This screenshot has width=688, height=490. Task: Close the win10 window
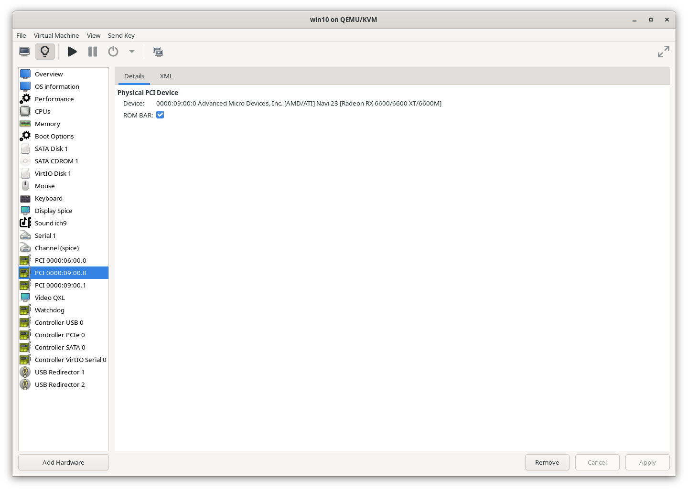click(x=666, y=20)
